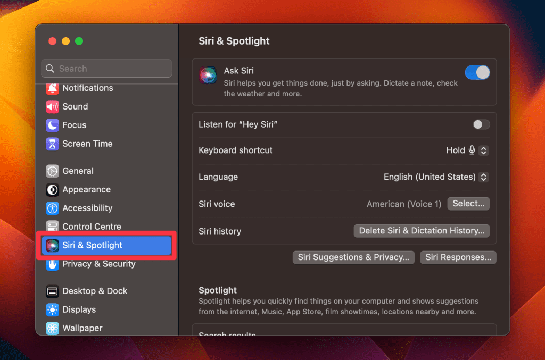Viewport: 545px width, 360px height.
Task: Open the Wallpaper icon in sidebar
Action: 52,329
